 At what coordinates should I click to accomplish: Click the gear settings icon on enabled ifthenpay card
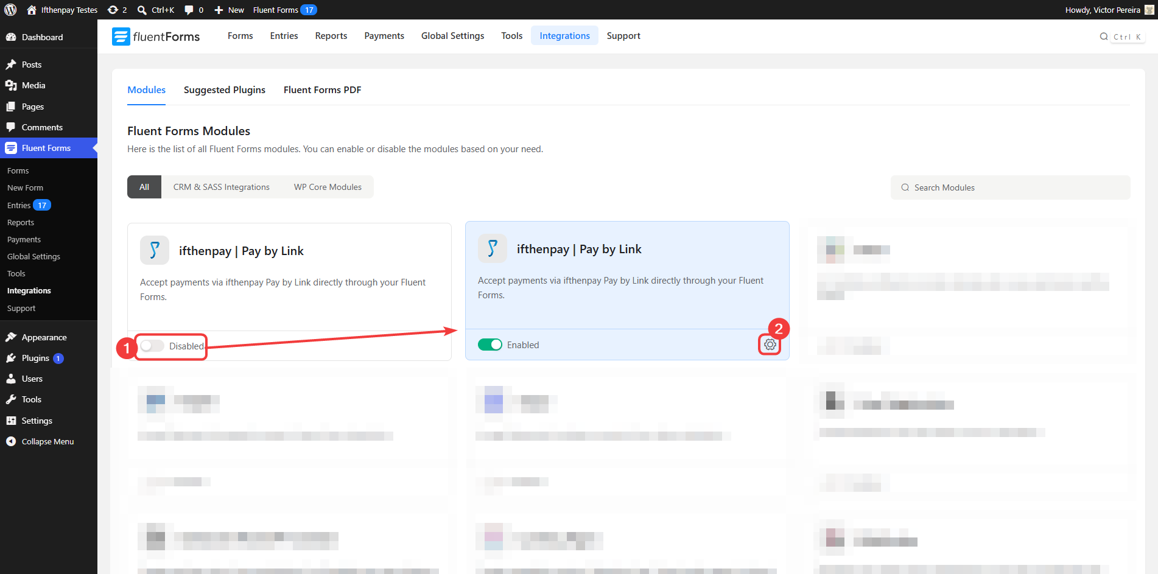pyautogui.click(x=770, y=345)
